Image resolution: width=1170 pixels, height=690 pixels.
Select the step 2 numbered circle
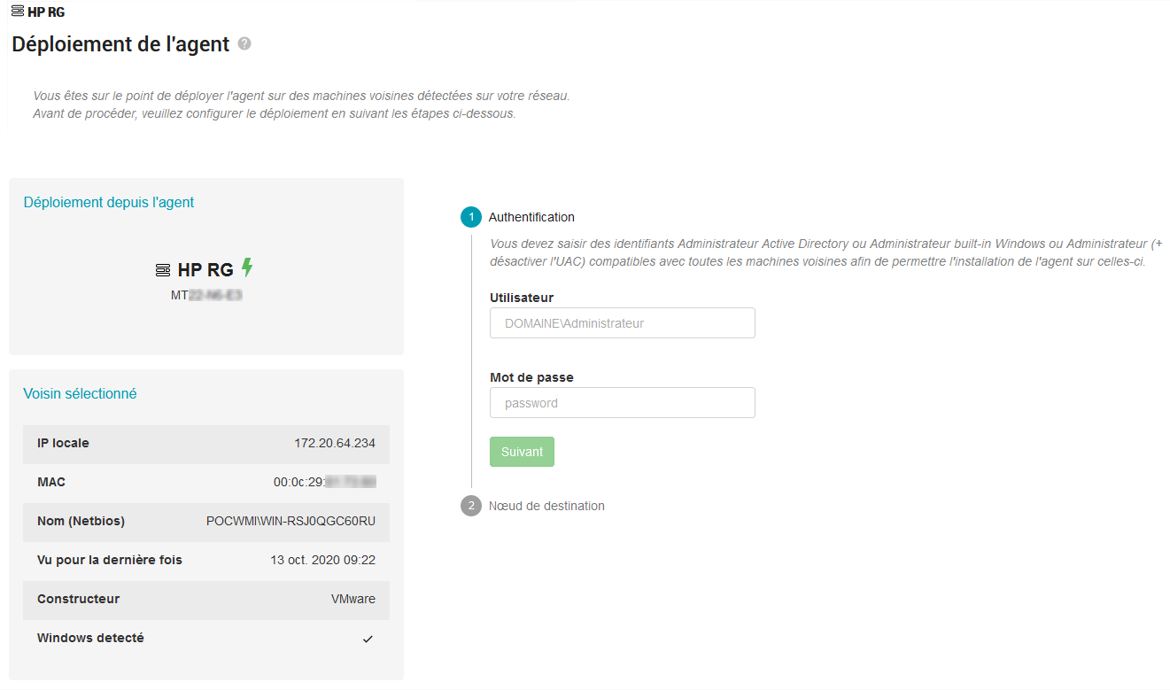tap(471, 506)
